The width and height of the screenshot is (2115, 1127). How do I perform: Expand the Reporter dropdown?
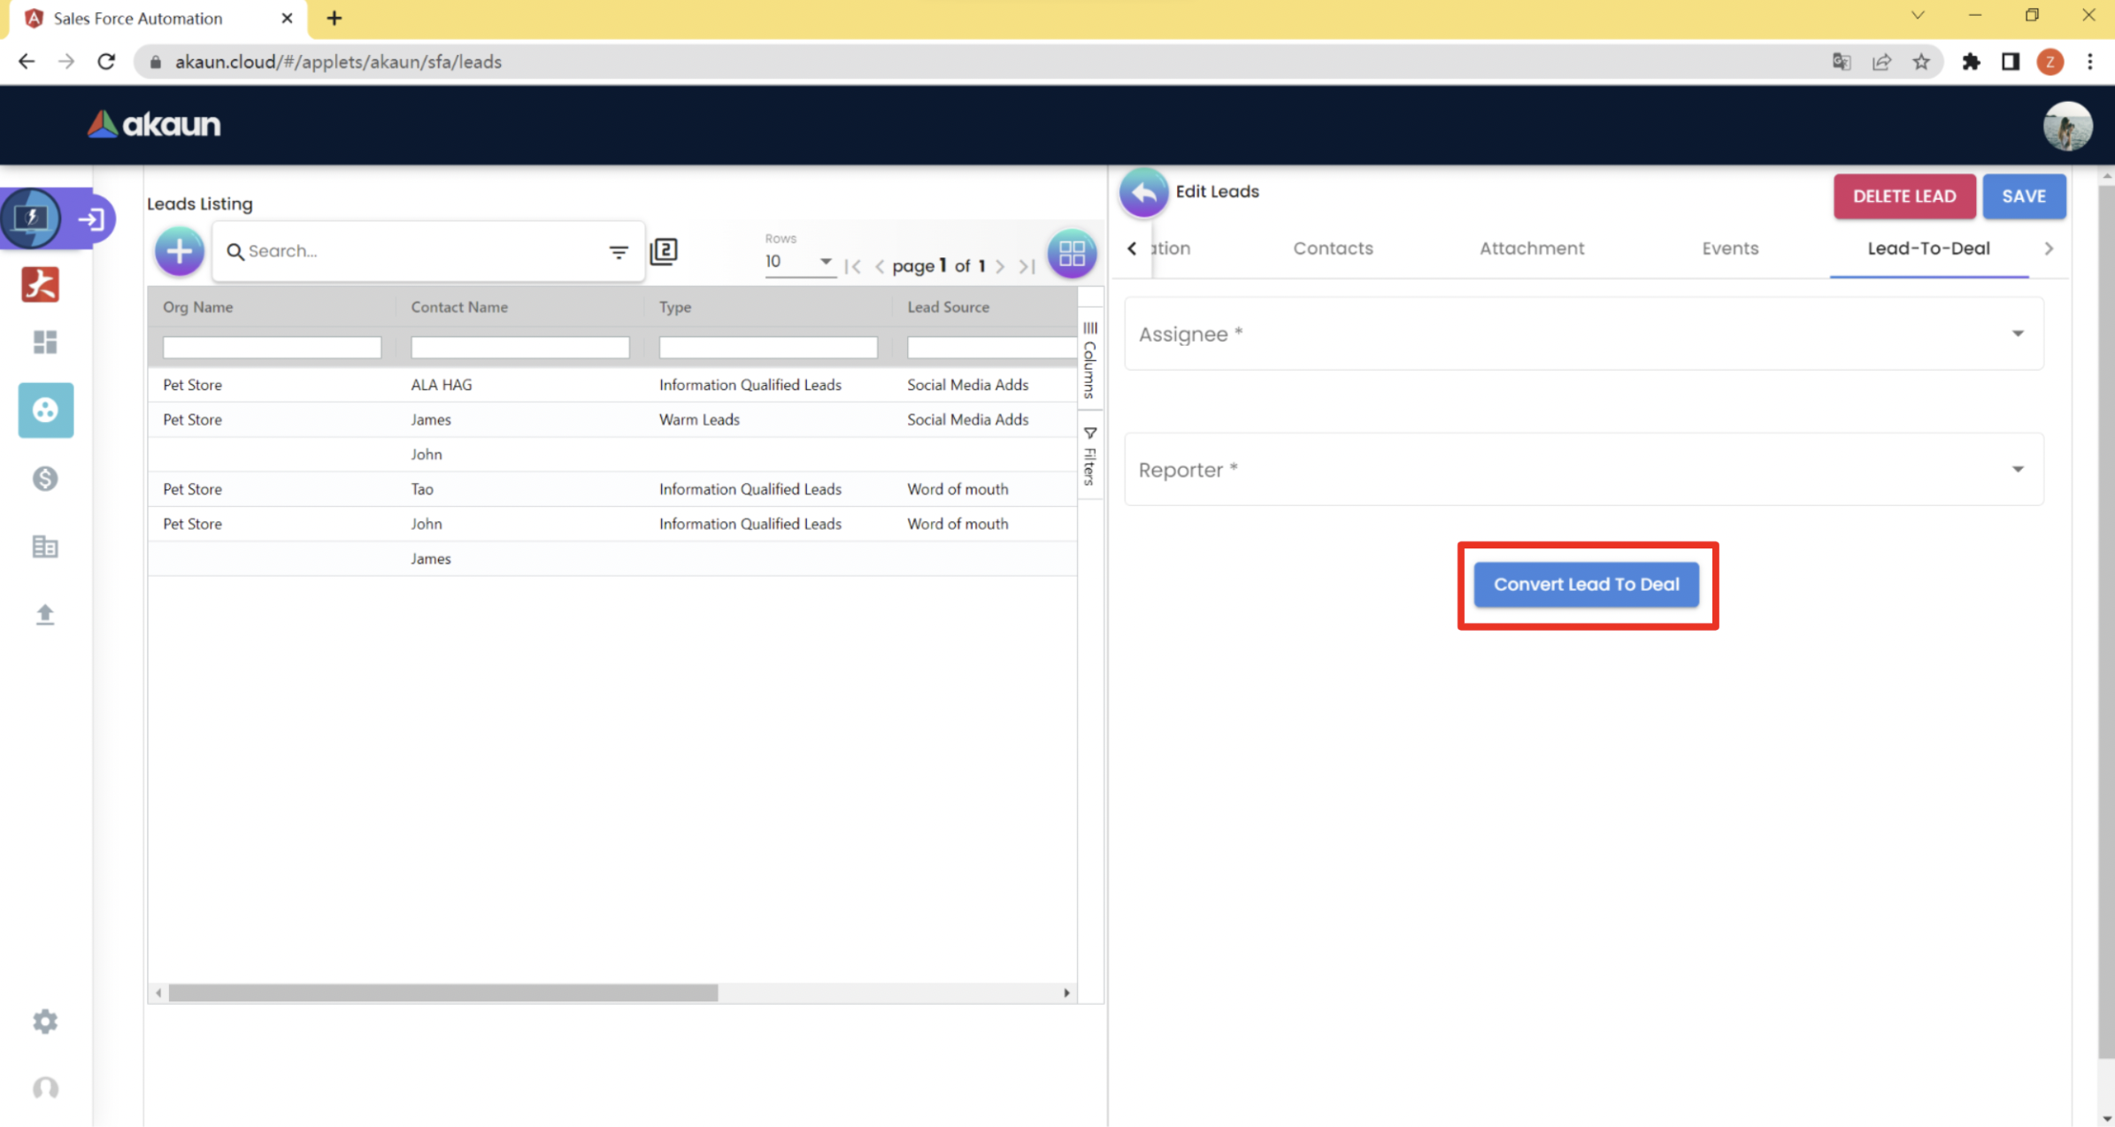[2017, 470]
